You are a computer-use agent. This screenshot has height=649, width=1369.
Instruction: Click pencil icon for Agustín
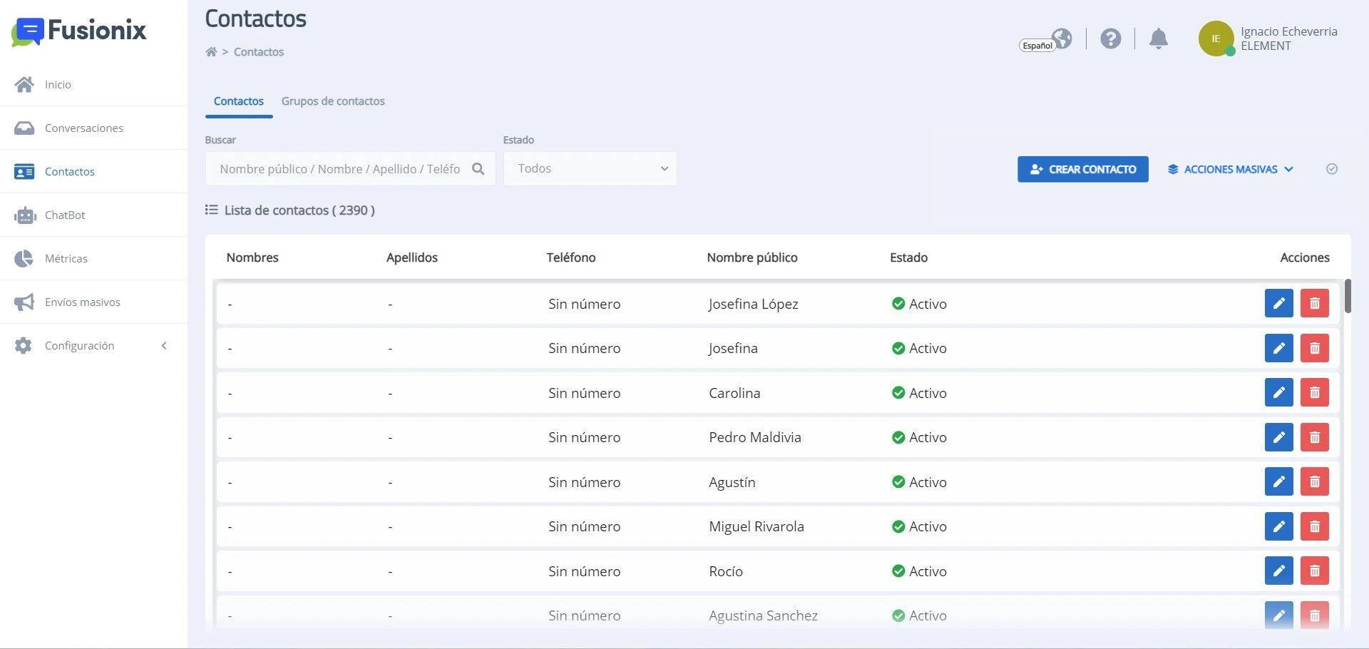coord(1278,481)
